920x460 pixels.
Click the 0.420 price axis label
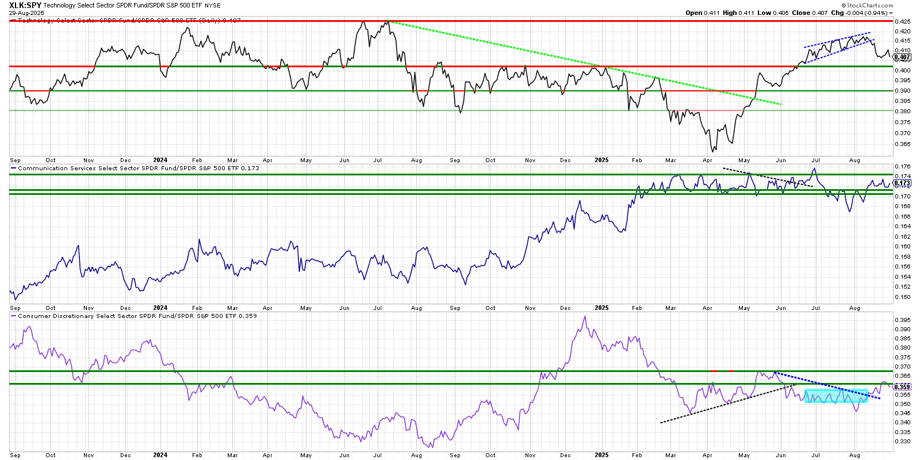[x=903, y=32]
